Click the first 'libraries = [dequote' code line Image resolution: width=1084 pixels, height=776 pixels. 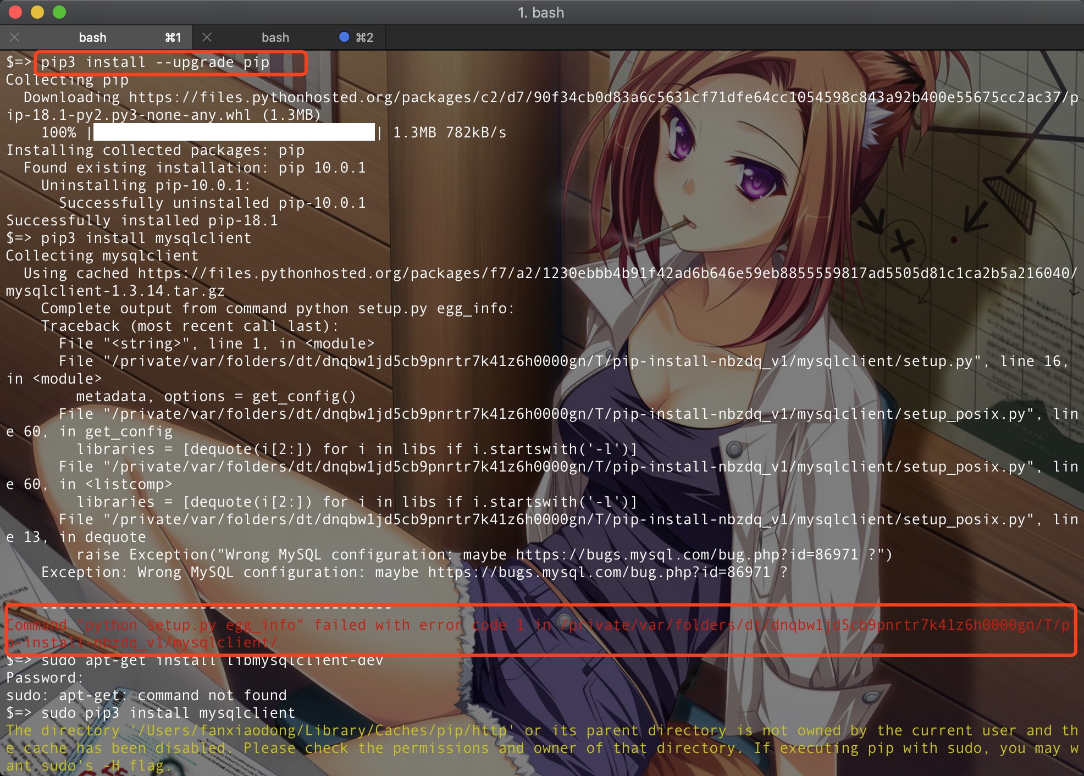click(357, 449)
